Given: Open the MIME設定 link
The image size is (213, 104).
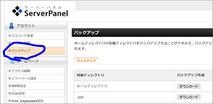Looking at the screenshot, I should coord(35,86).
